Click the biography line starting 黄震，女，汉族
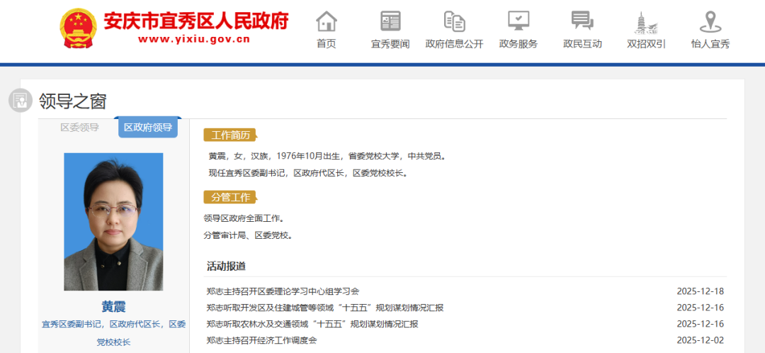 (x=327, y=156)
